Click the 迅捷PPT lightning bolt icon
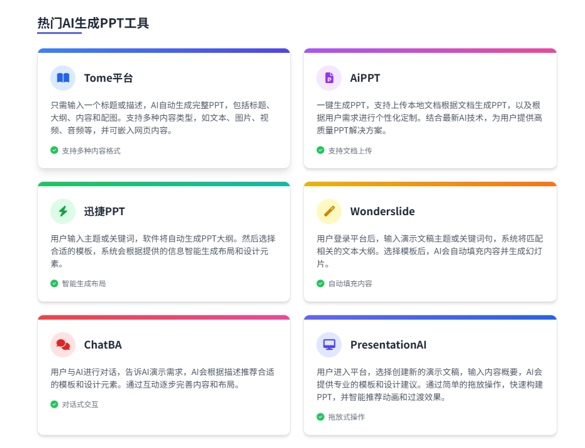The width and height of the screenshot is (585, 448). 63,211
